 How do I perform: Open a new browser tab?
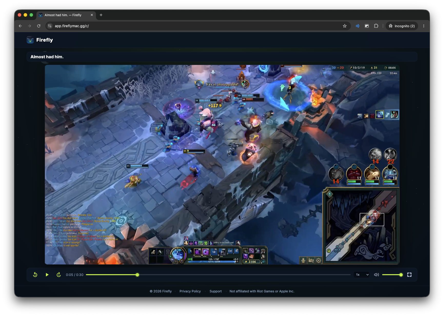pos(101,15)
